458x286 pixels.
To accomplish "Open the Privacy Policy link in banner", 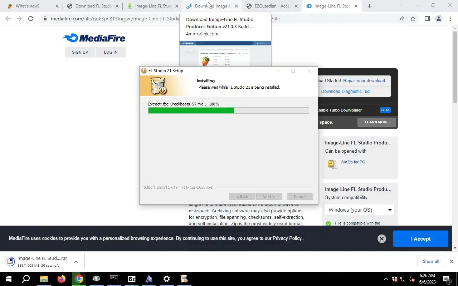I will click(x=287, y=238).
